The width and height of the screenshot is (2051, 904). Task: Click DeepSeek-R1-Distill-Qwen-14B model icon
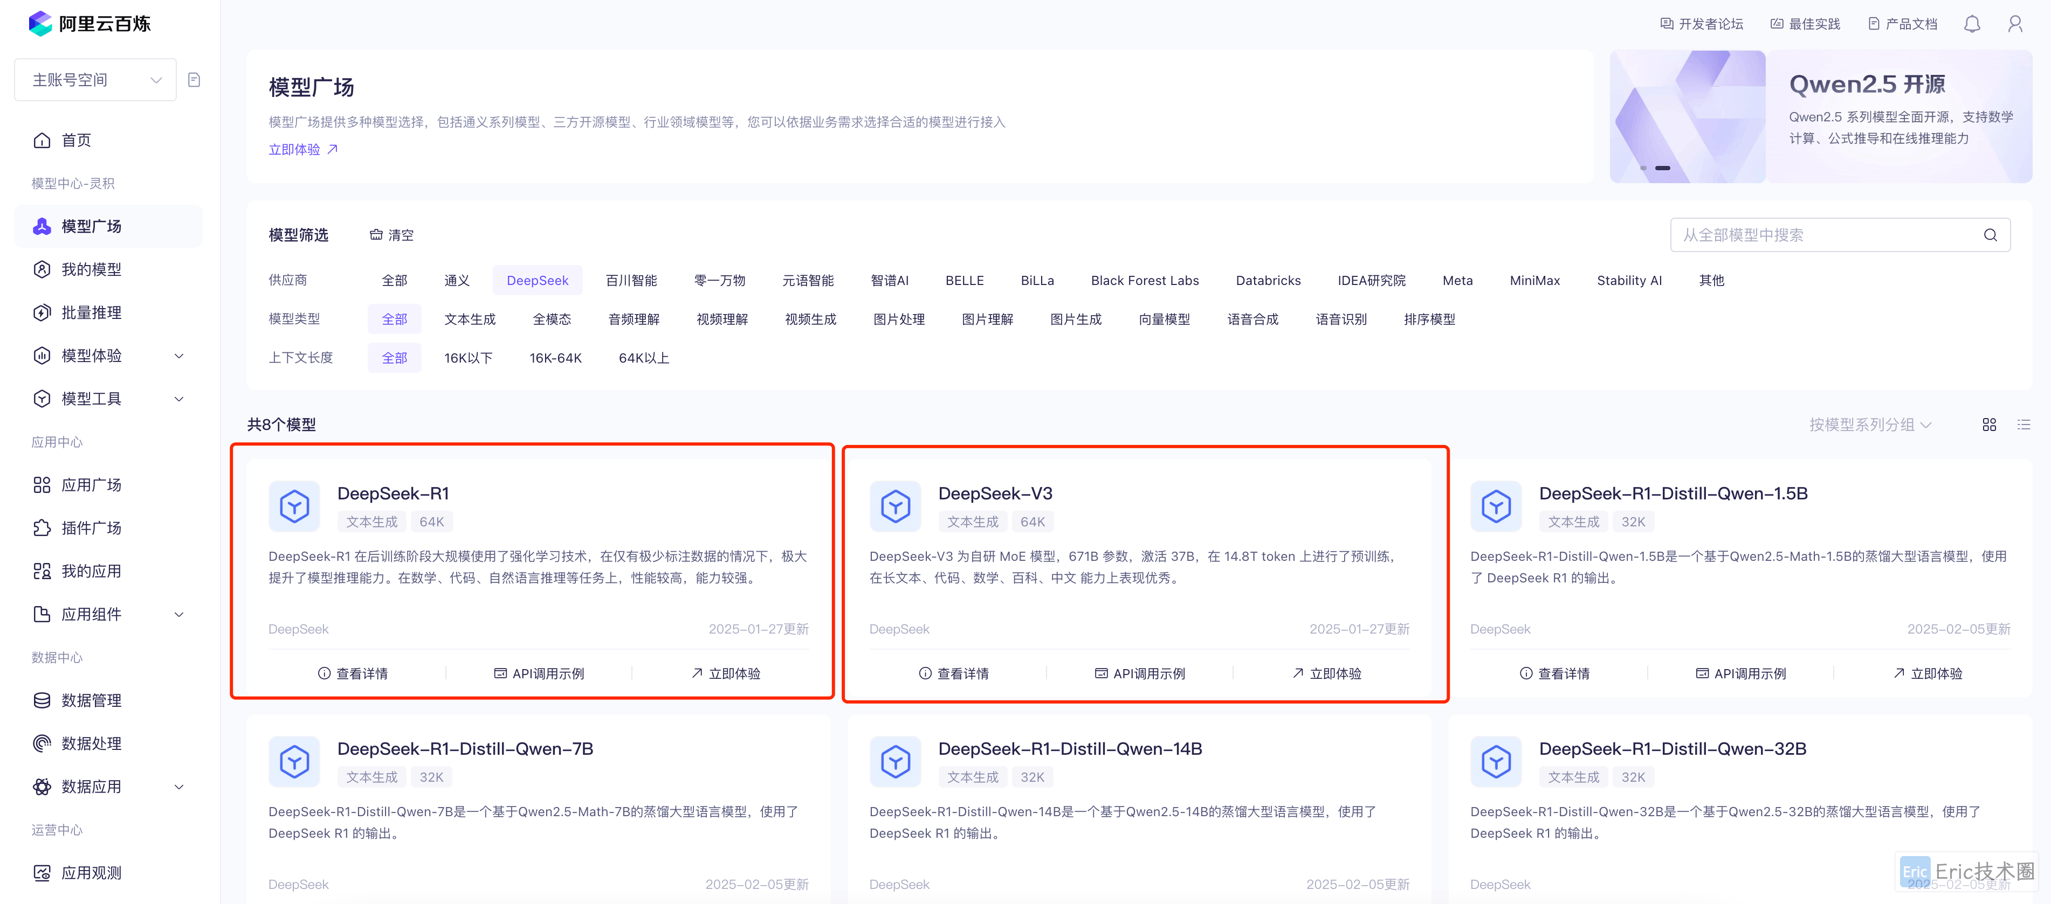[895, 762]
